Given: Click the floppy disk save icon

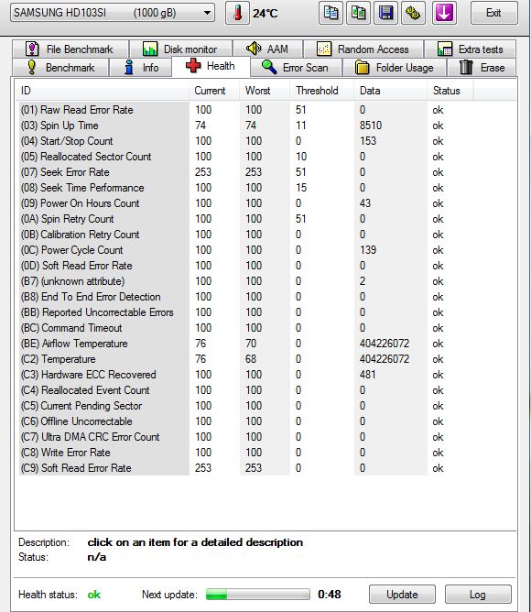Looking at the screenshot, I should 385,13.
